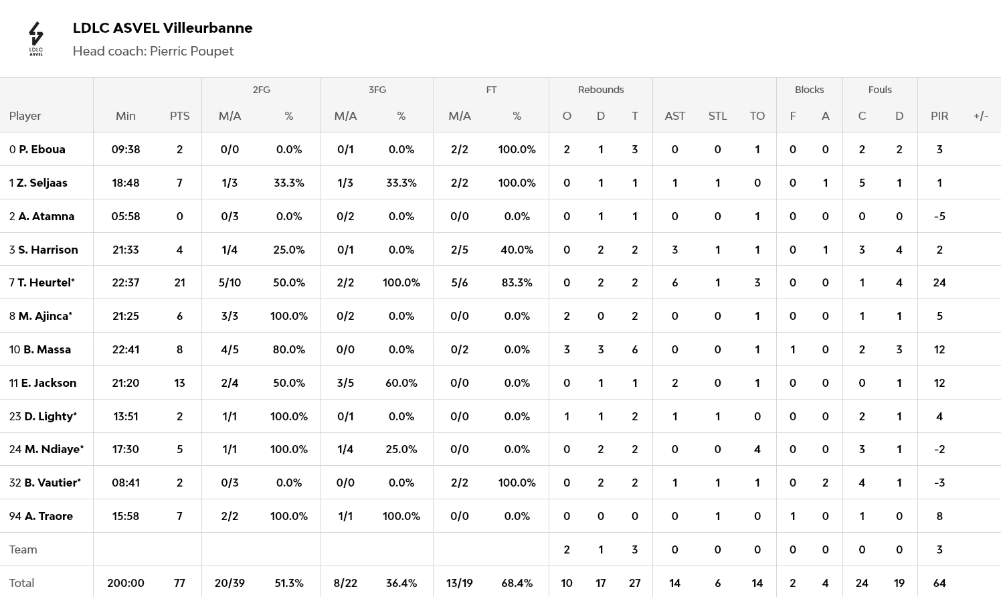Click player name A. Traore

[48, 516]
